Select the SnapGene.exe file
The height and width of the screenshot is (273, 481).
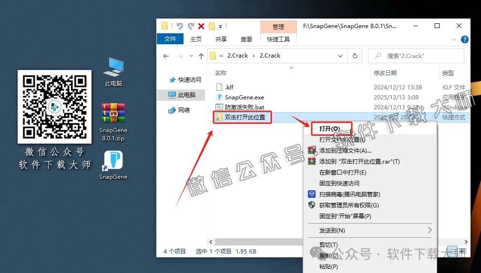point(245,97)
